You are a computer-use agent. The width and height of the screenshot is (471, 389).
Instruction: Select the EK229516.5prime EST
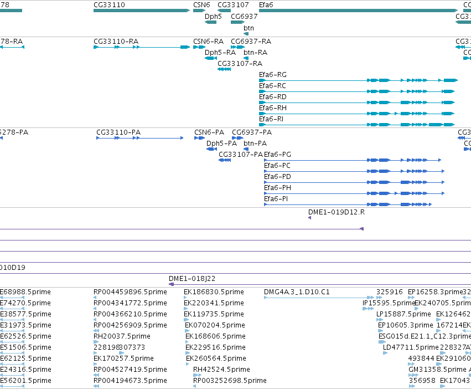pyautogui.click(x=187, y=353)
